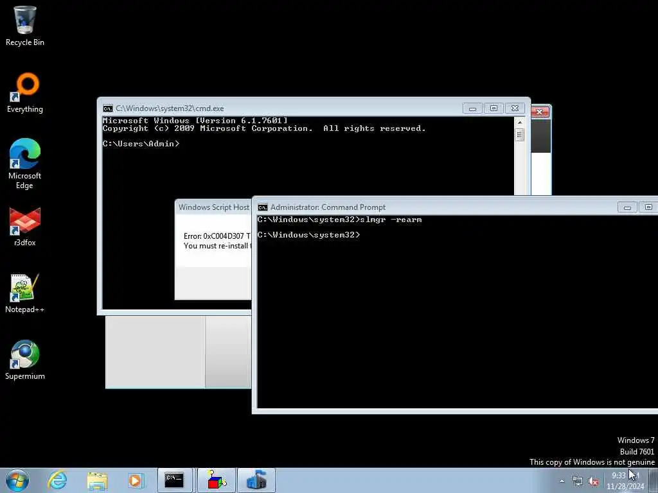Open the clock and date in taskbar

(625, 481)
